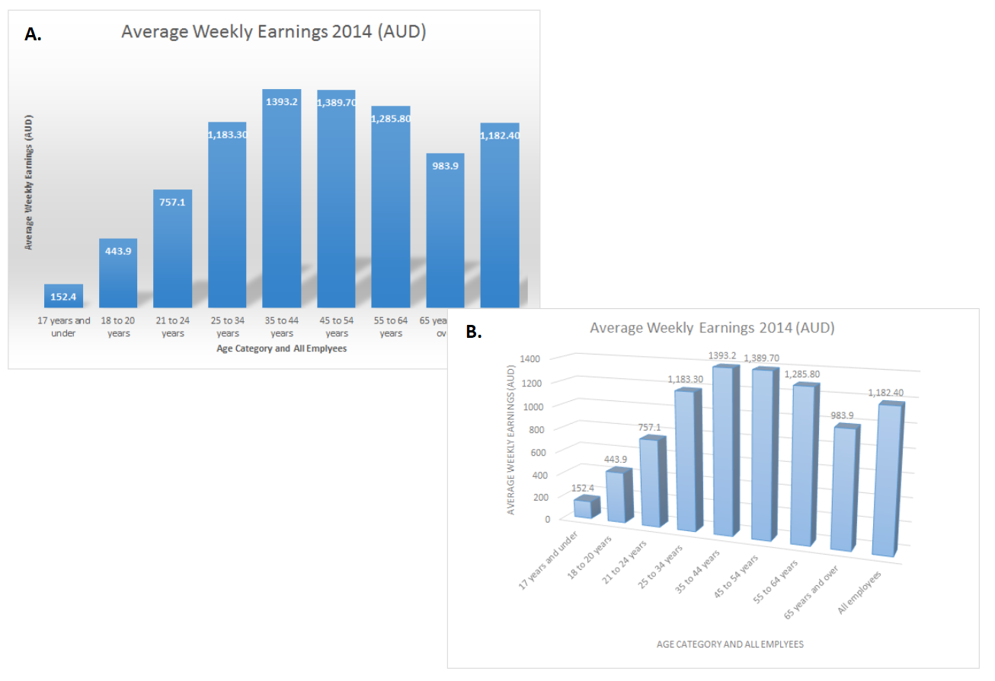This screenshot has width=995, height=681.
Task: Click the 400 axis value in chart B
Action: click(542, 475)
